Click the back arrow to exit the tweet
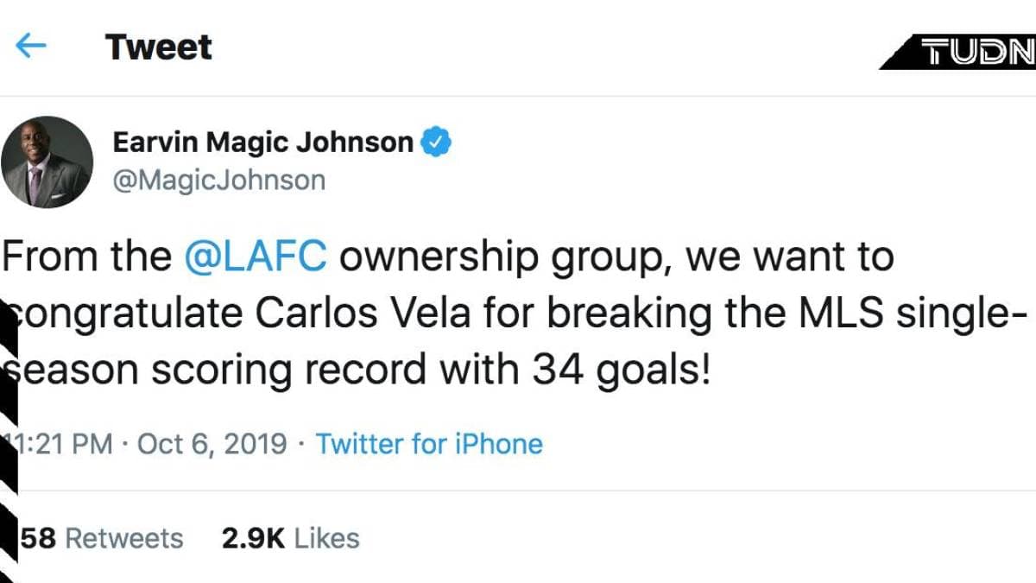Viewport: 1036px width, 583px height. (x=31, y=48)
